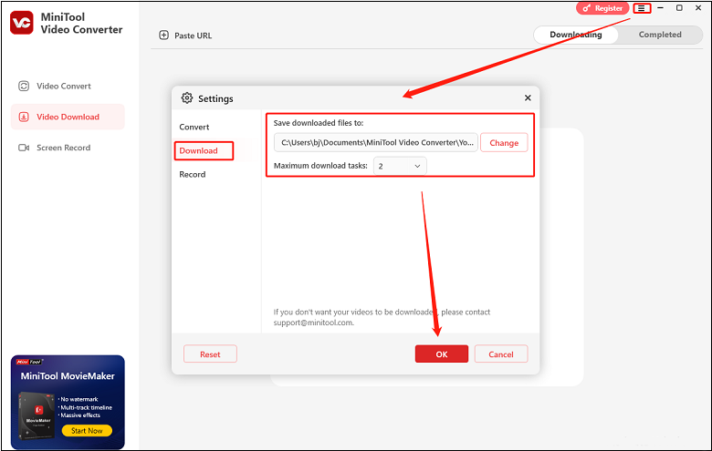Close the MiniTool Video Converter window
The height and width of the screenshot is (451, 712).
(x=698, y=8)
